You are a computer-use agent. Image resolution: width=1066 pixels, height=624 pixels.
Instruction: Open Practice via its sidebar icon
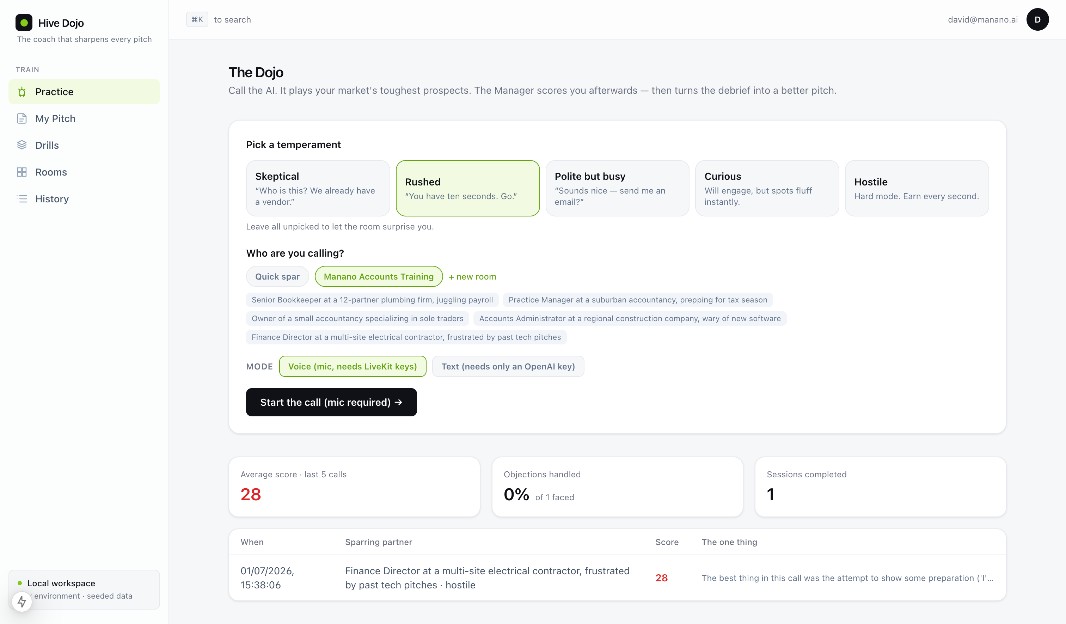tap(22, 92)
